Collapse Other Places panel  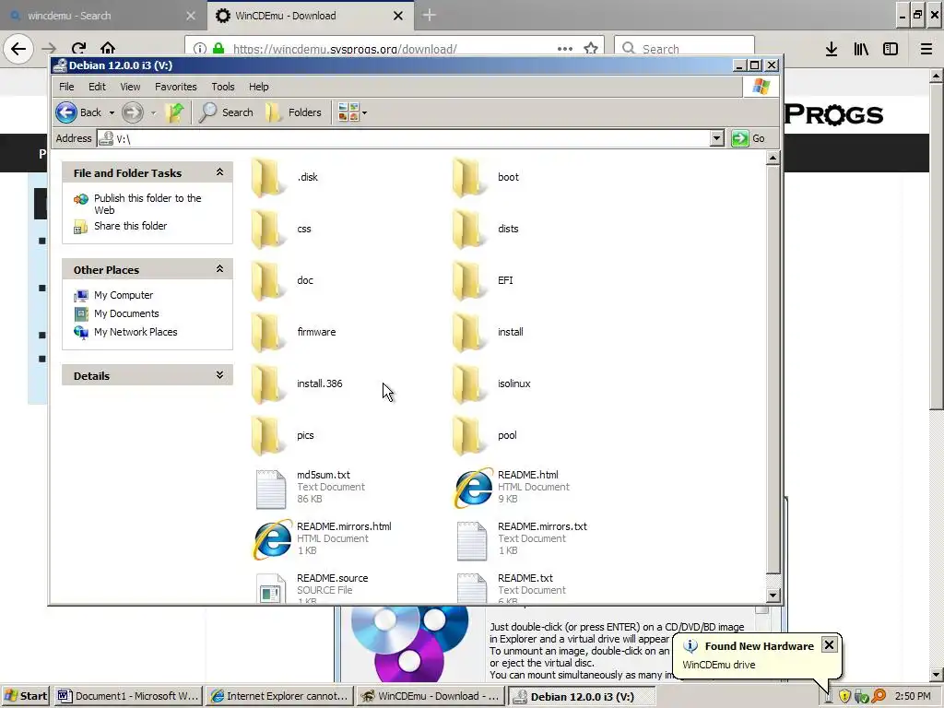219,269
